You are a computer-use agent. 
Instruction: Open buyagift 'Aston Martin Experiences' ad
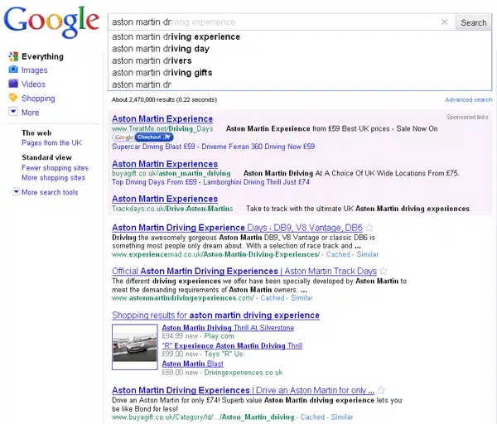tap(165, 164)
